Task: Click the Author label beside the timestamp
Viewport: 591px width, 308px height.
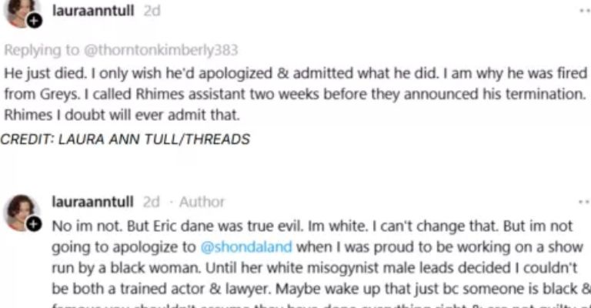Action: (202, 202)
